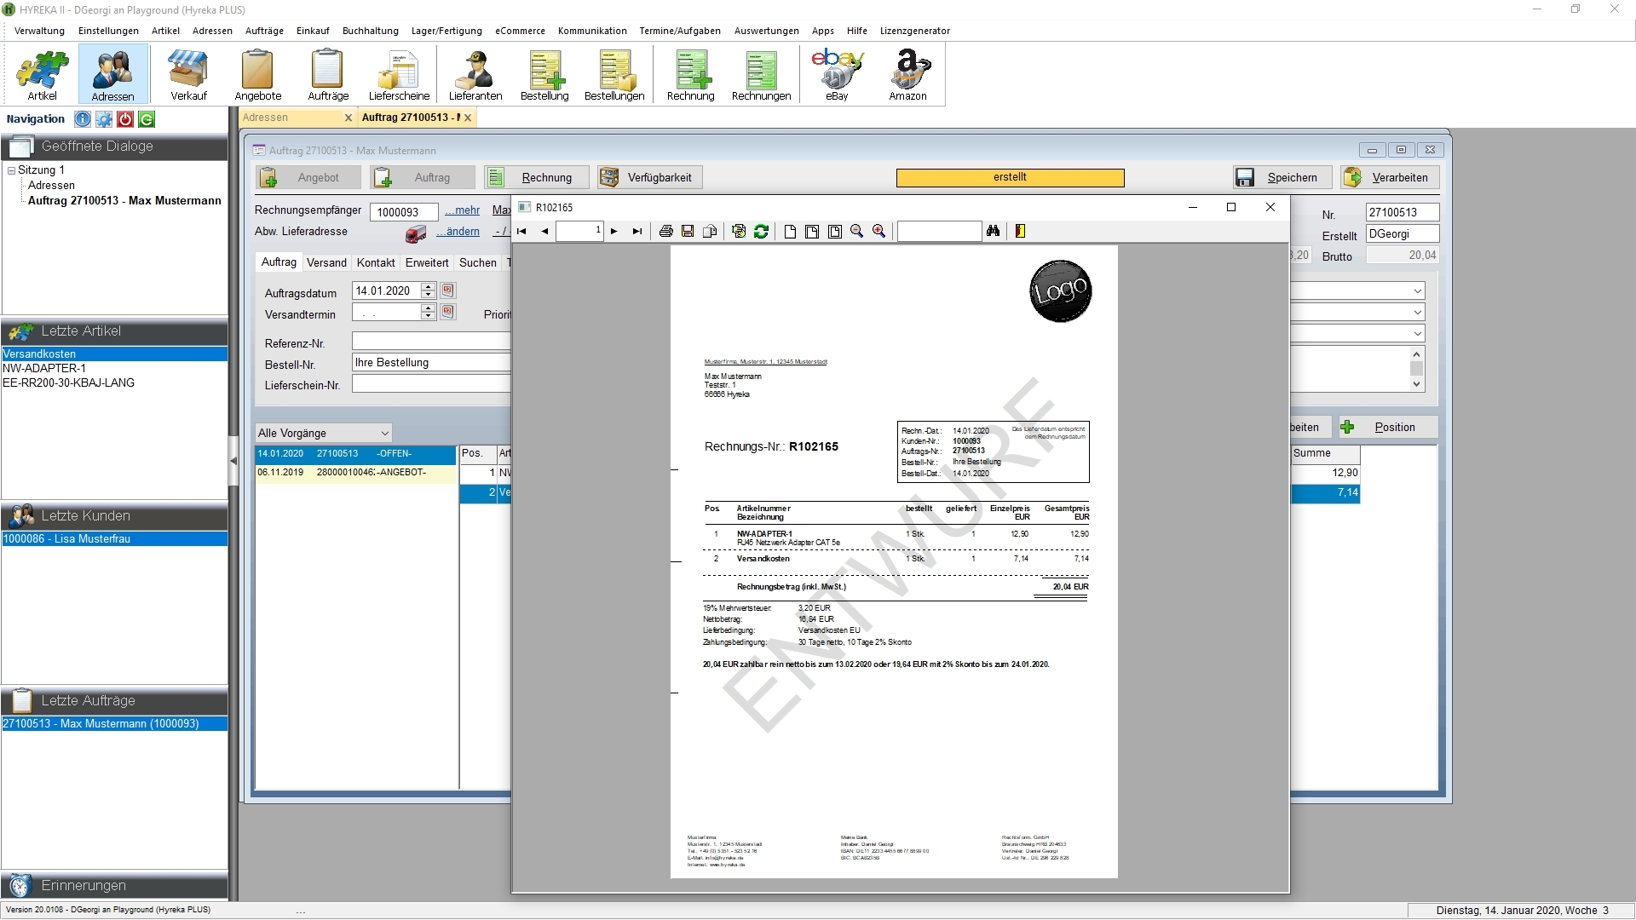This screenshot has height=920, width=1636.
Task: Click the exit door icon in preview
Action: pyautogui.click(x=1020, y=232)
